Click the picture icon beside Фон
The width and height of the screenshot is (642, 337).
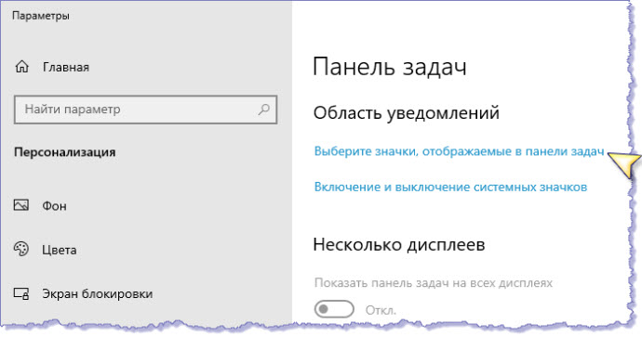[x=21, y=205]
